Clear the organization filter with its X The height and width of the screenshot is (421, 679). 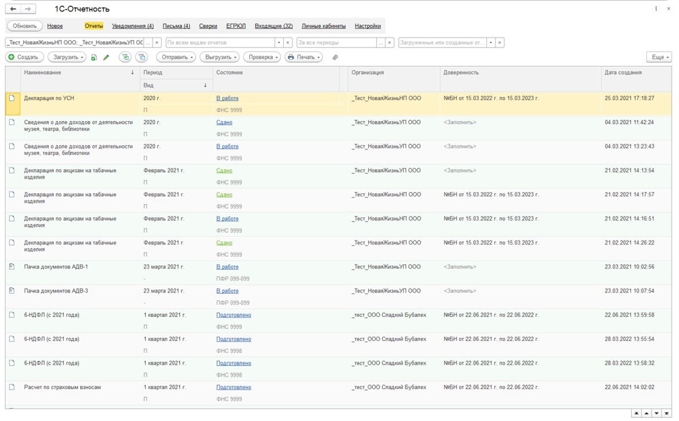157,42
